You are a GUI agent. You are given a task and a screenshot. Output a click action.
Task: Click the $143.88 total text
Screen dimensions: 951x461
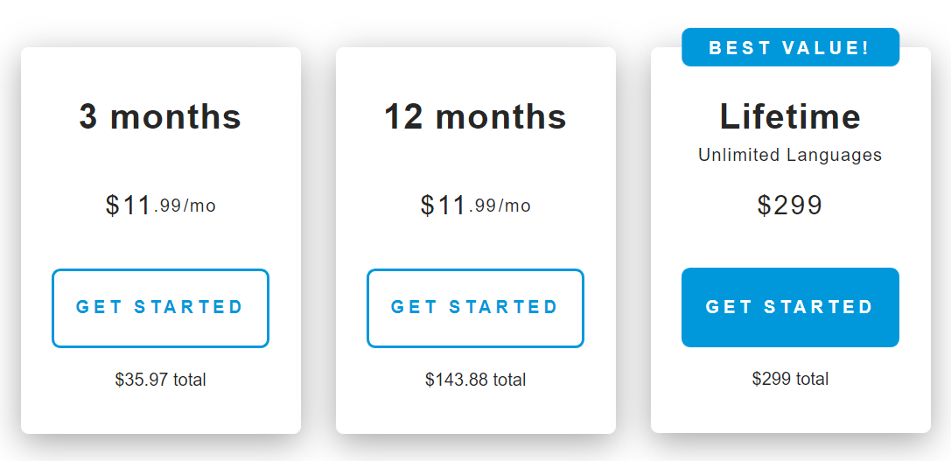coord(475,380)
